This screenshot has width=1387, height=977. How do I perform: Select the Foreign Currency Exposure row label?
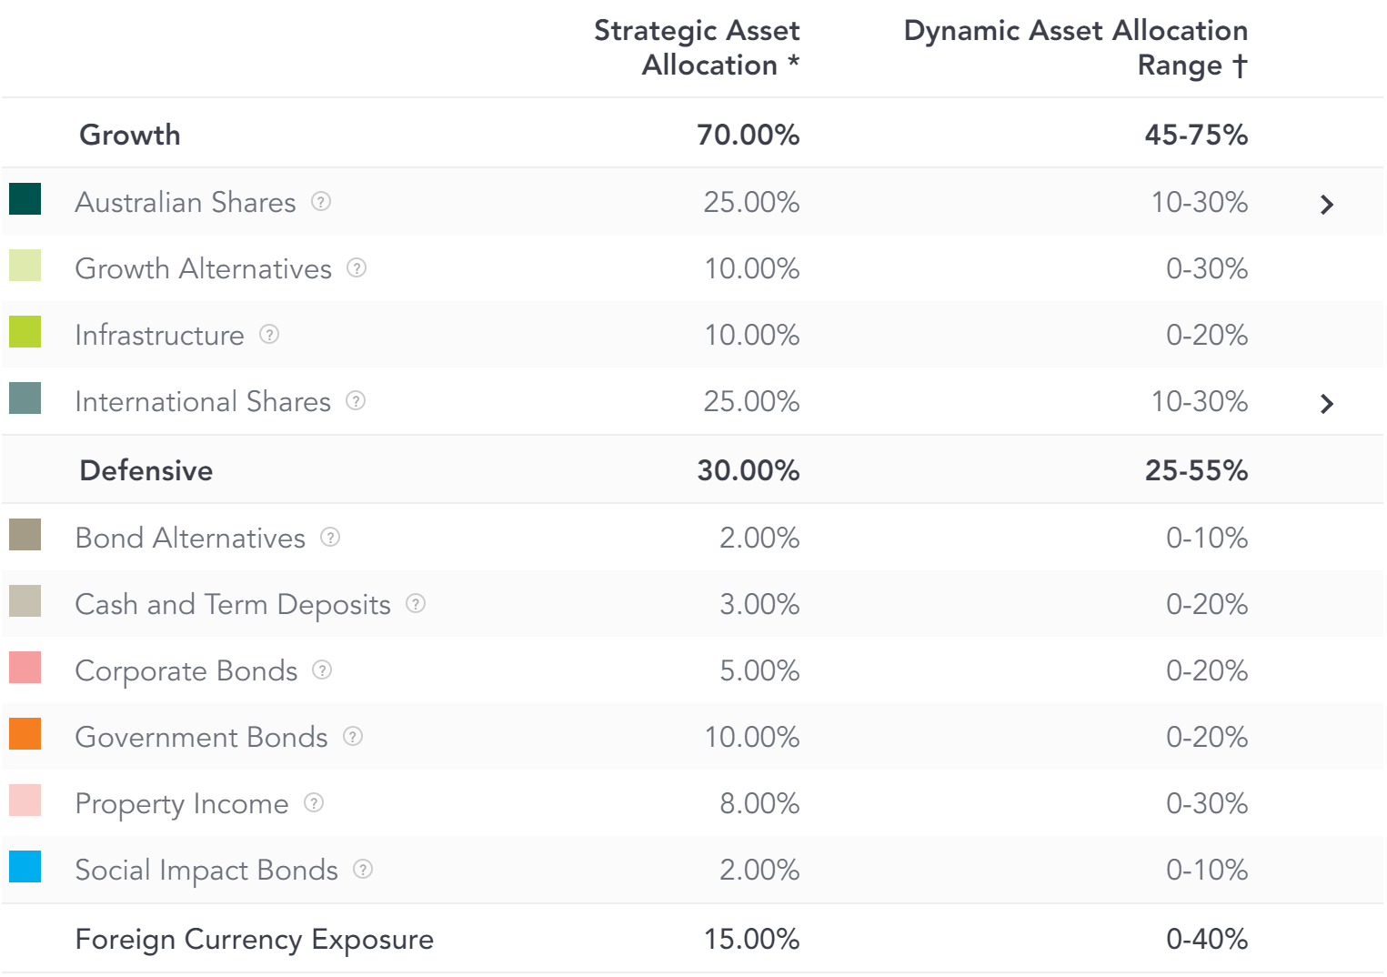(255, 939)
